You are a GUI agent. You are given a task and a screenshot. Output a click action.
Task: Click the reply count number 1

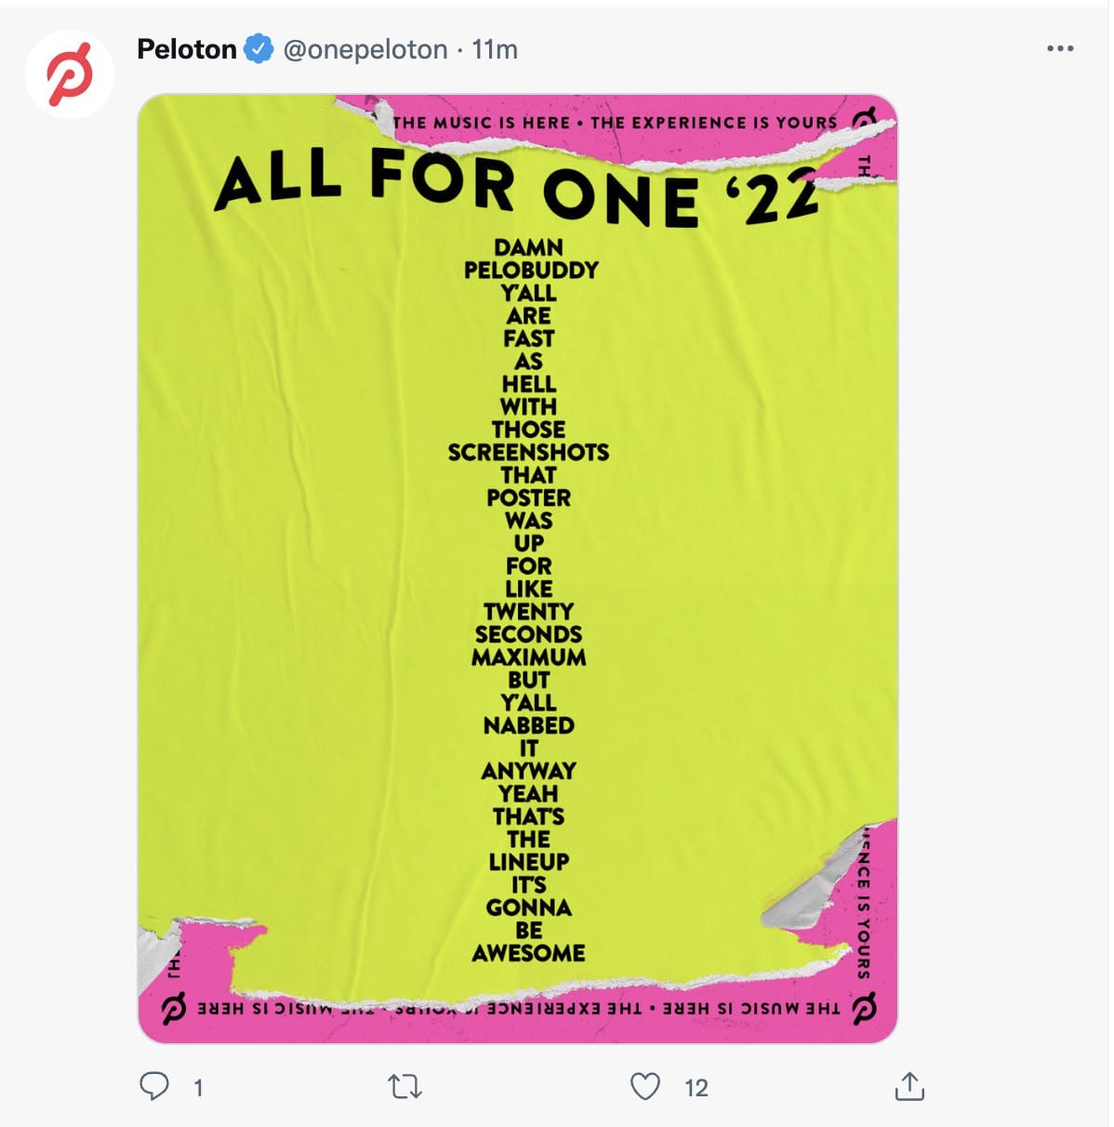pyautogui.click(x=198, y=1088)
